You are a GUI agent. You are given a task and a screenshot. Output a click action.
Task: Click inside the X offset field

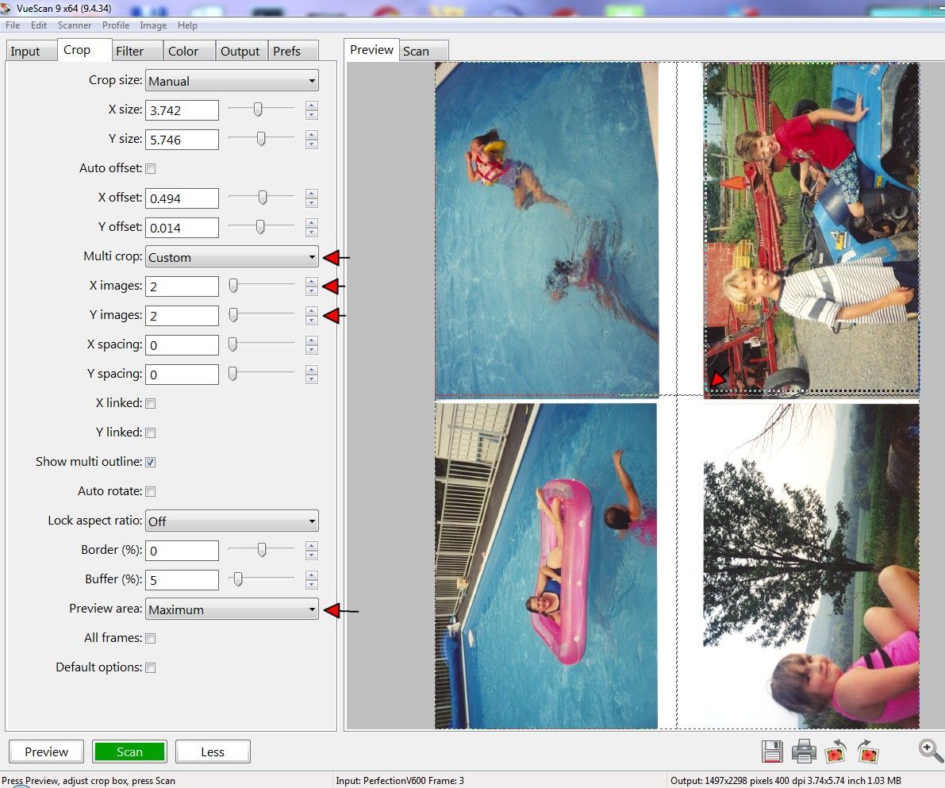pos(182,198)
